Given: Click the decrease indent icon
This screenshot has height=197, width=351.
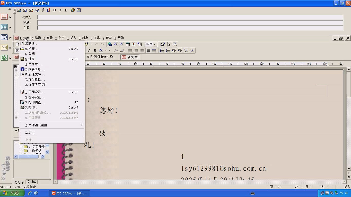Looking at the screenshot, I should pos(174,51).
